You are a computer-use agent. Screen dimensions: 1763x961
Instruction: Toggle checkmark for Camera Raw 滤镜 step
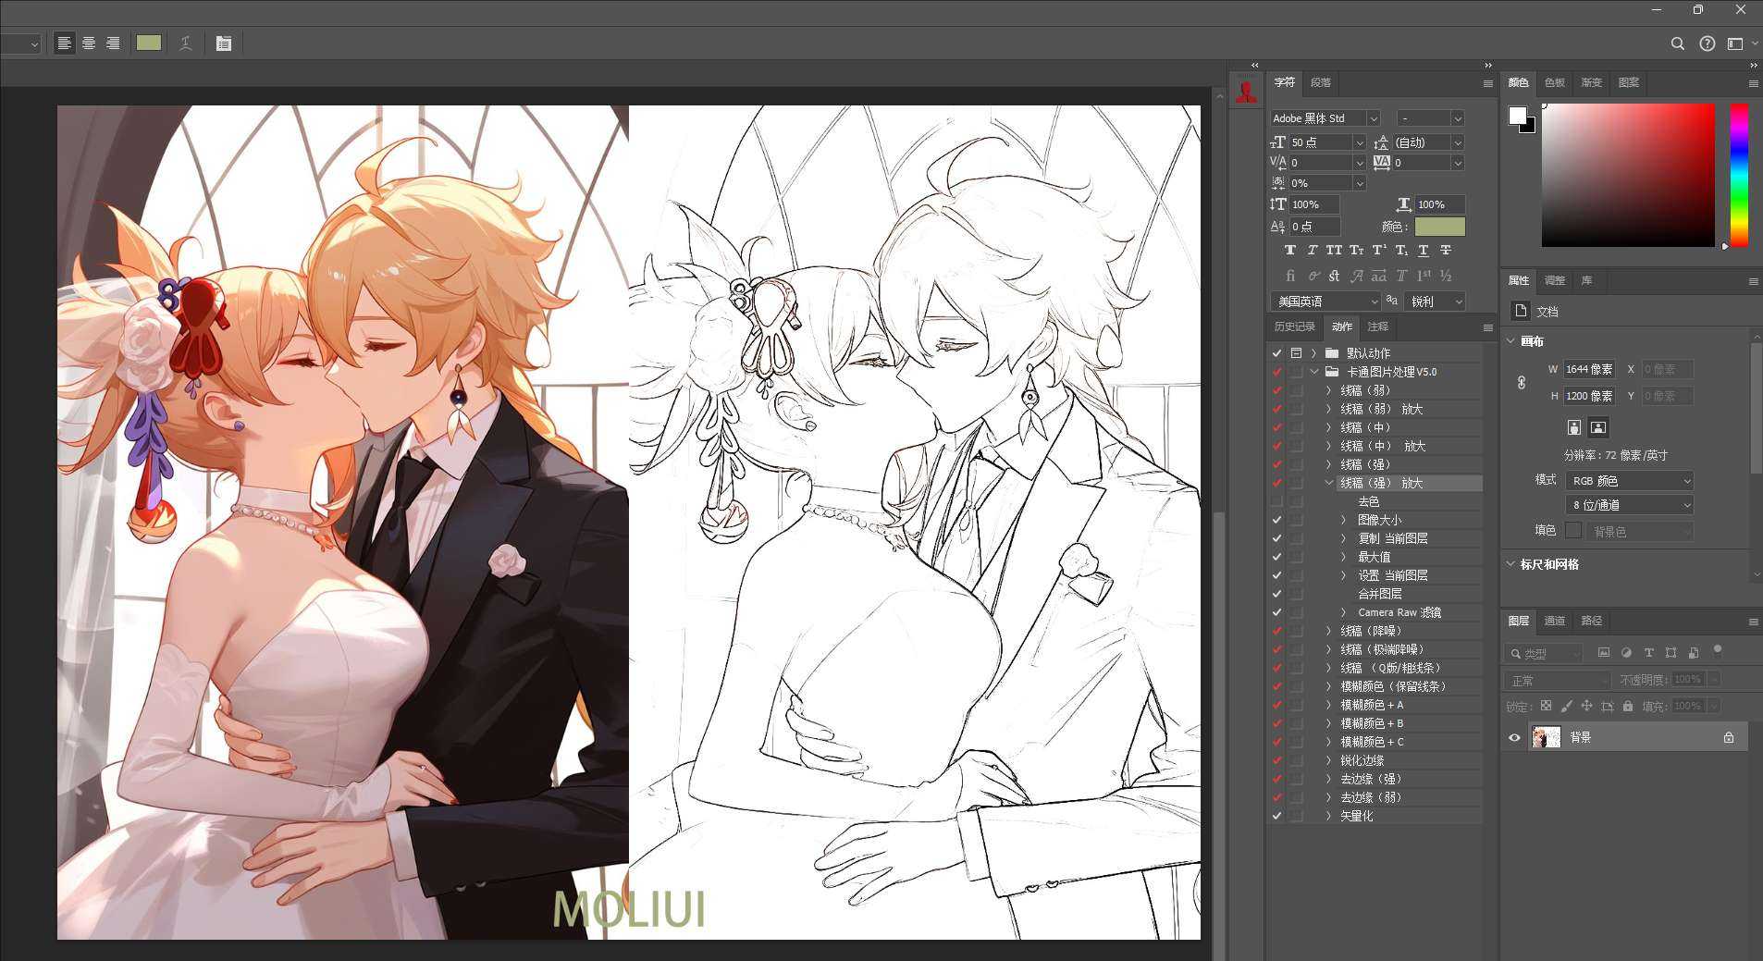click(1276, 612)
